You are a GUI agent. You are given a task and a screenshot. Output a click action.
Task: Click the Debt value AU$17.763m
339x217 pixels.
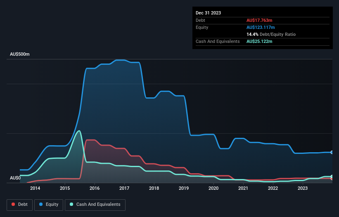click(259, 20)
